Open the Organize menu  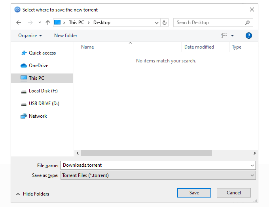pyautogui.click(x=30, y=36)
